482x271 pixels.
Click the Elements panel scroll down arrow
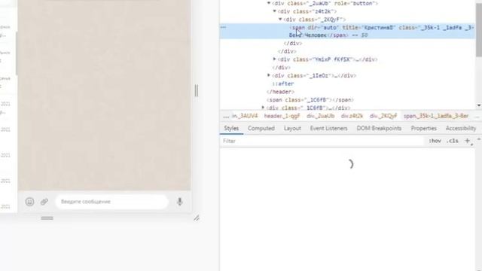coord(479,105)
